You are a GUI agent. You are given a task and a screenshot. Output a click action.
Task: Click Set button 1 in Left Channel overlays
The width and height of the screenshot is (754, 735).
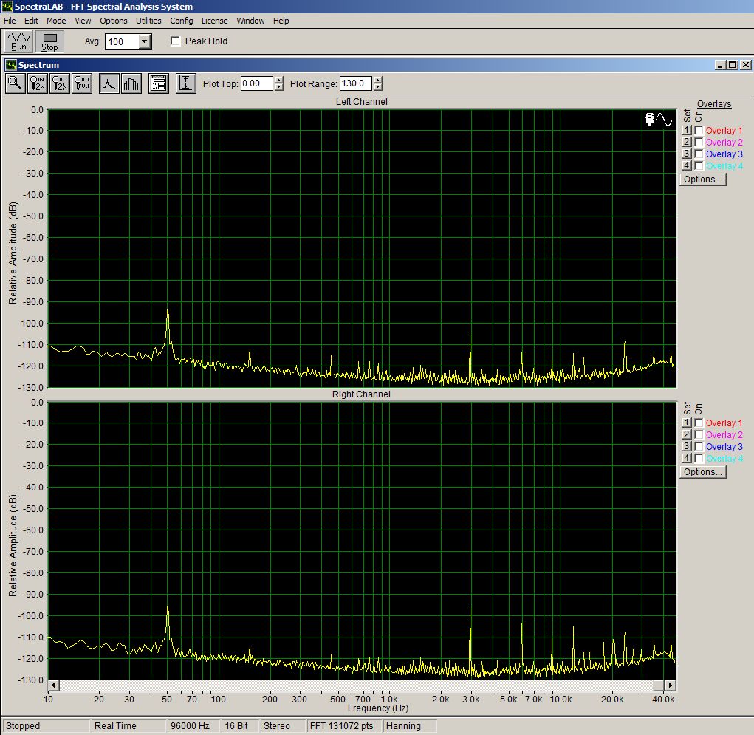coord(687,130)
